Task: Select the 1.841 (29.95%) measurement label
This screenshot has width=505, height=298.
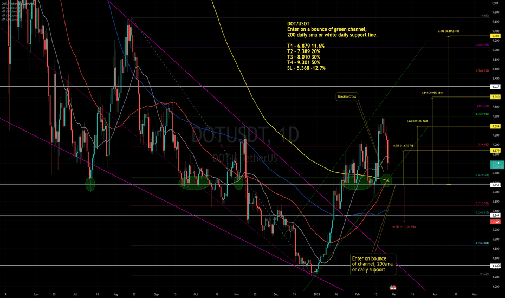Action: coord(432,93)
